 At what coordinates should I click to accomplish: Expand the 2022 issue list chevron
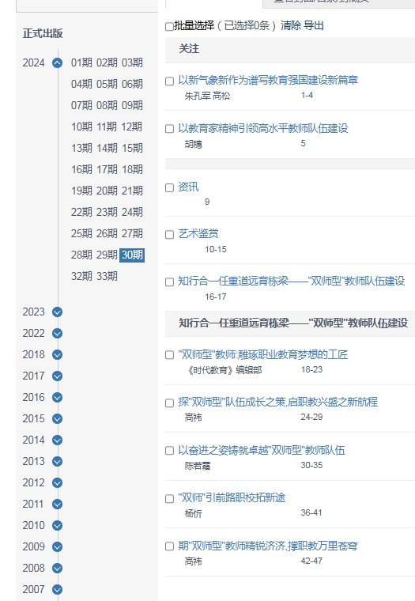click(x=57, y=334)
